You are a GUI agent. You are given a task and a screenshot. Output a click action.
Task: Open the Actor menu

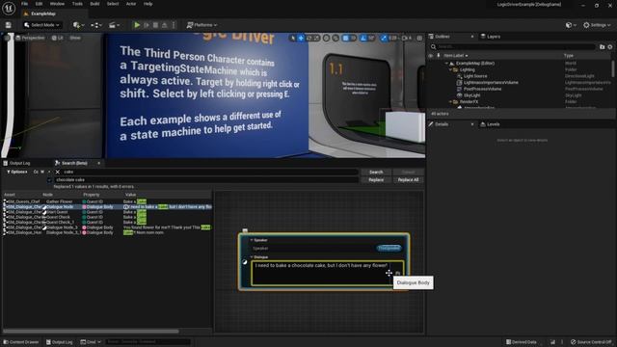pos(131,4)
